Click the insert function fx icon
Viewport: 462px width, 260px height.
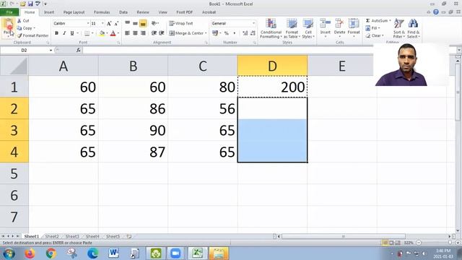(x=79, y=51)
